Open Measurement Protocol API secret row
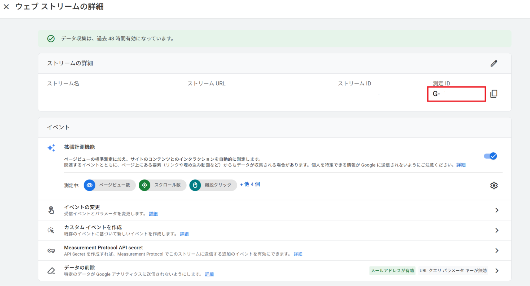This screenshot has height=286, width=530. (275, 250)
